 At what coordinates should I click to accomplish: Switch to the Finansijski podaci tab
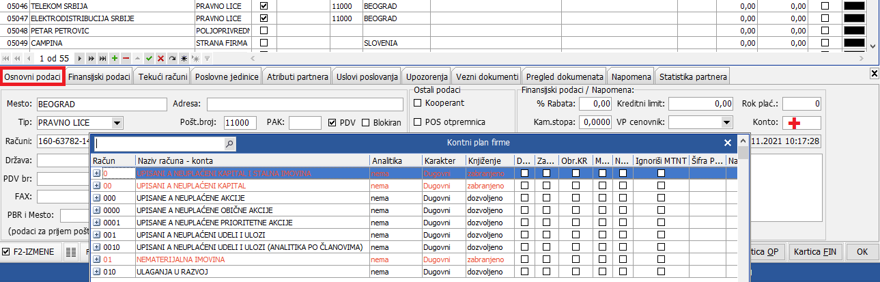click(100, 76)
